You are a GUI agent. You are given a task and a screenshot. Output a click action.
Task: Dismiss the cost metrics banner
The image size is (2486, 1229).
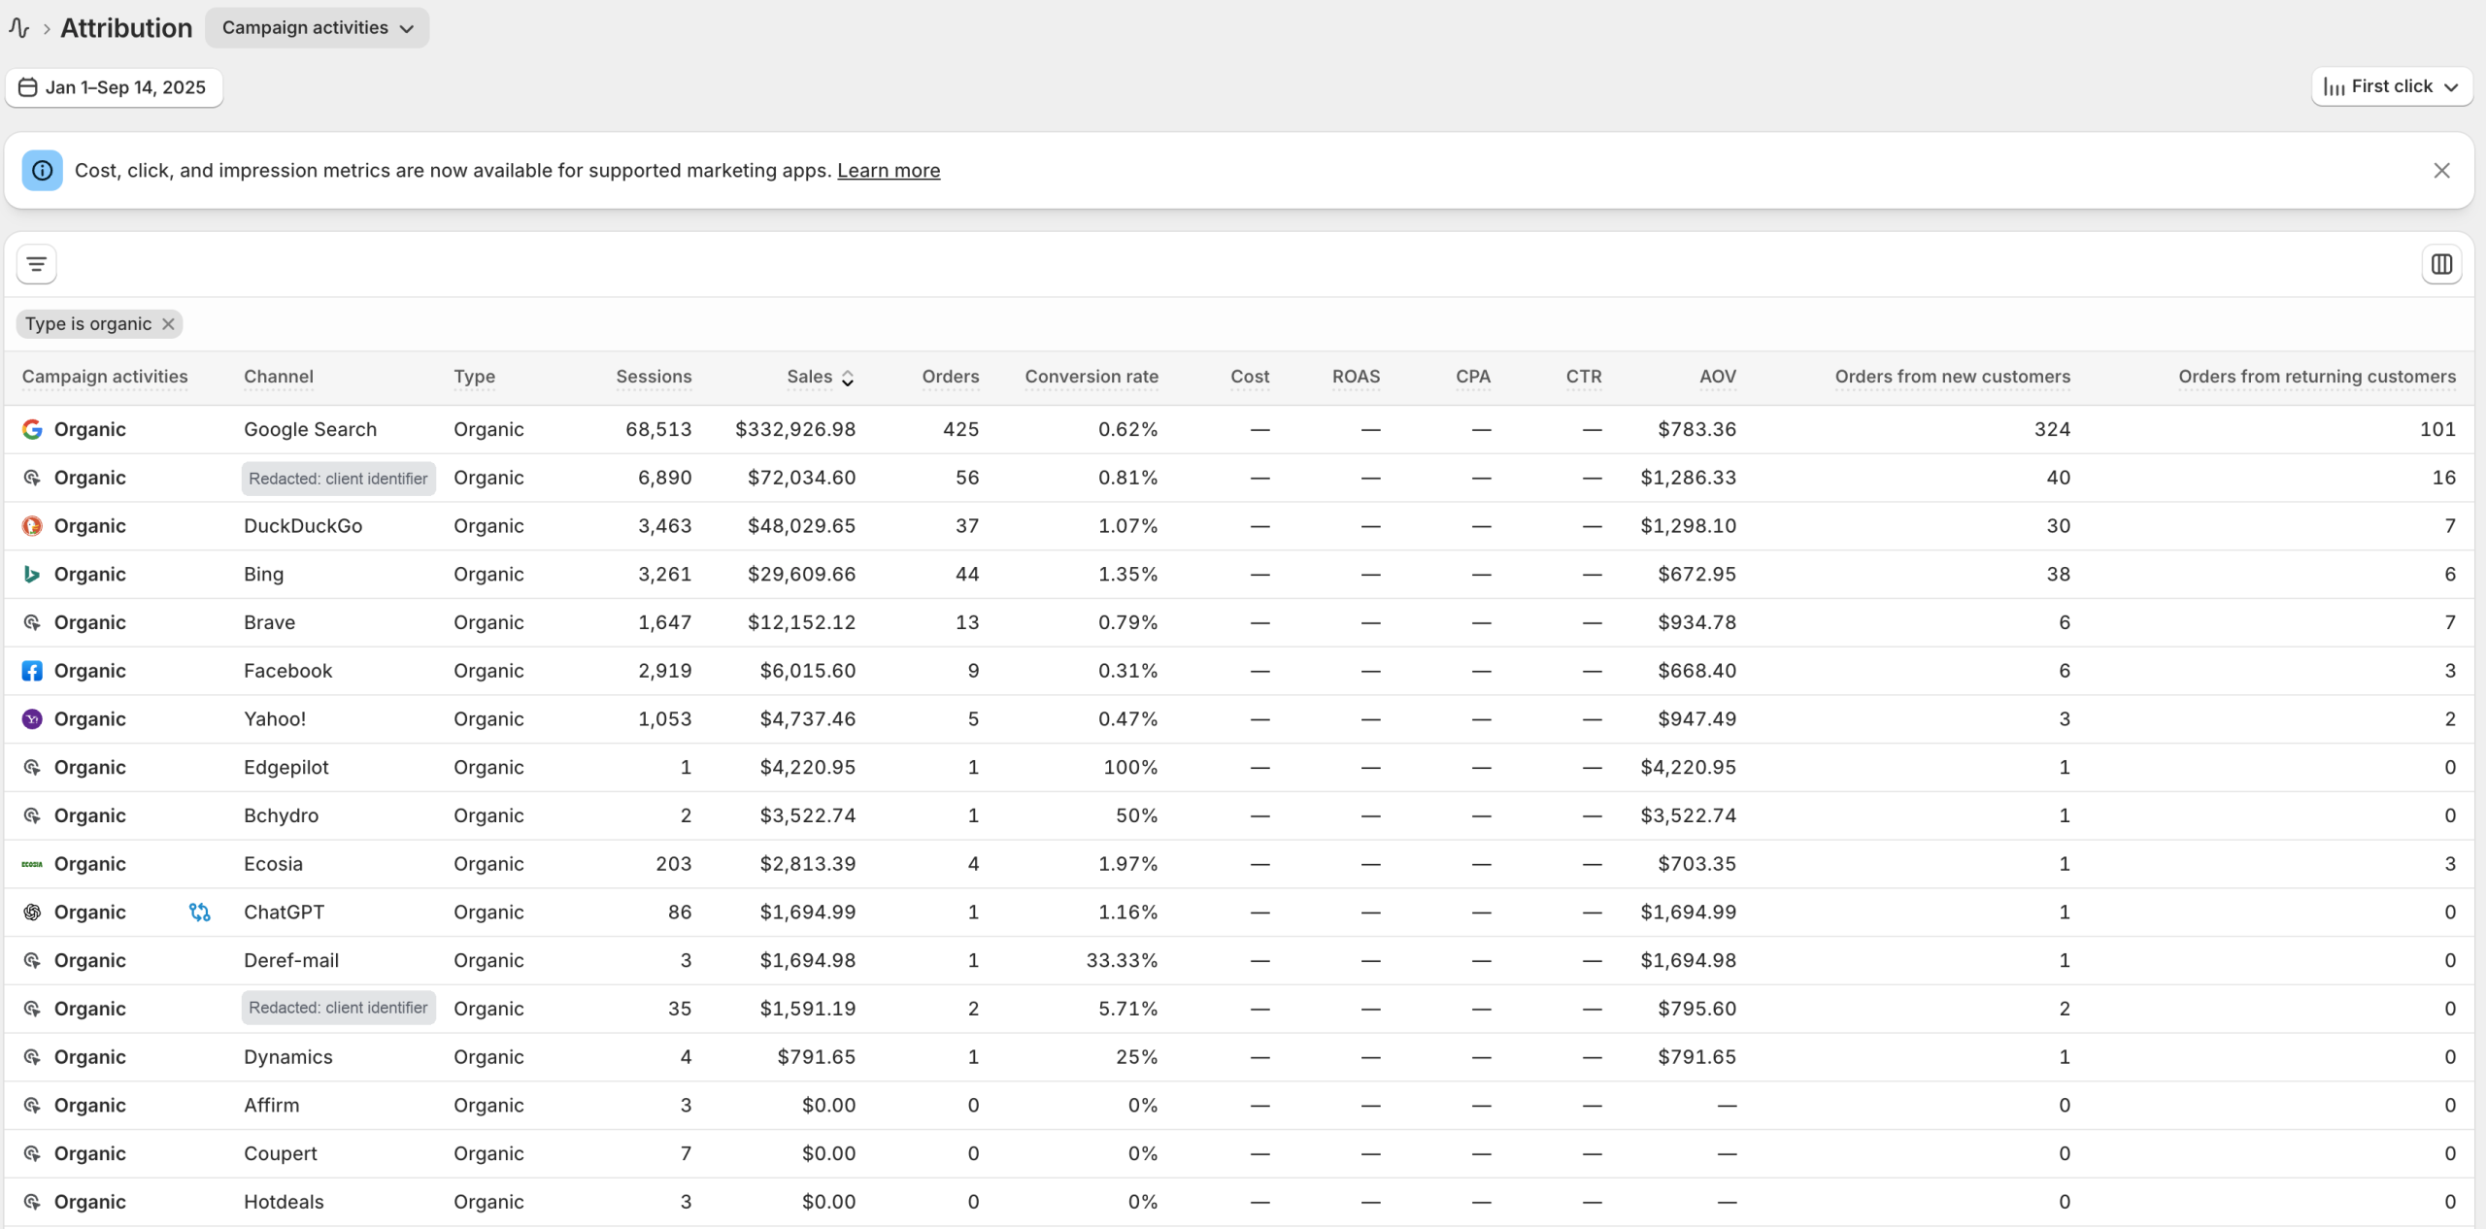pos(2441,171)
